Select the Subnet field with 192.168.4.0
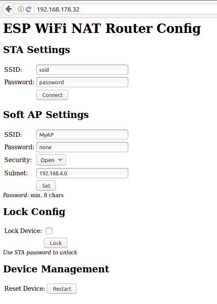This screenshot has height=304, width=217. 82,173
